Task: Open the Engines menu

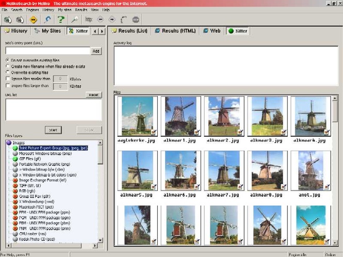Action: (x=32, y=10)
